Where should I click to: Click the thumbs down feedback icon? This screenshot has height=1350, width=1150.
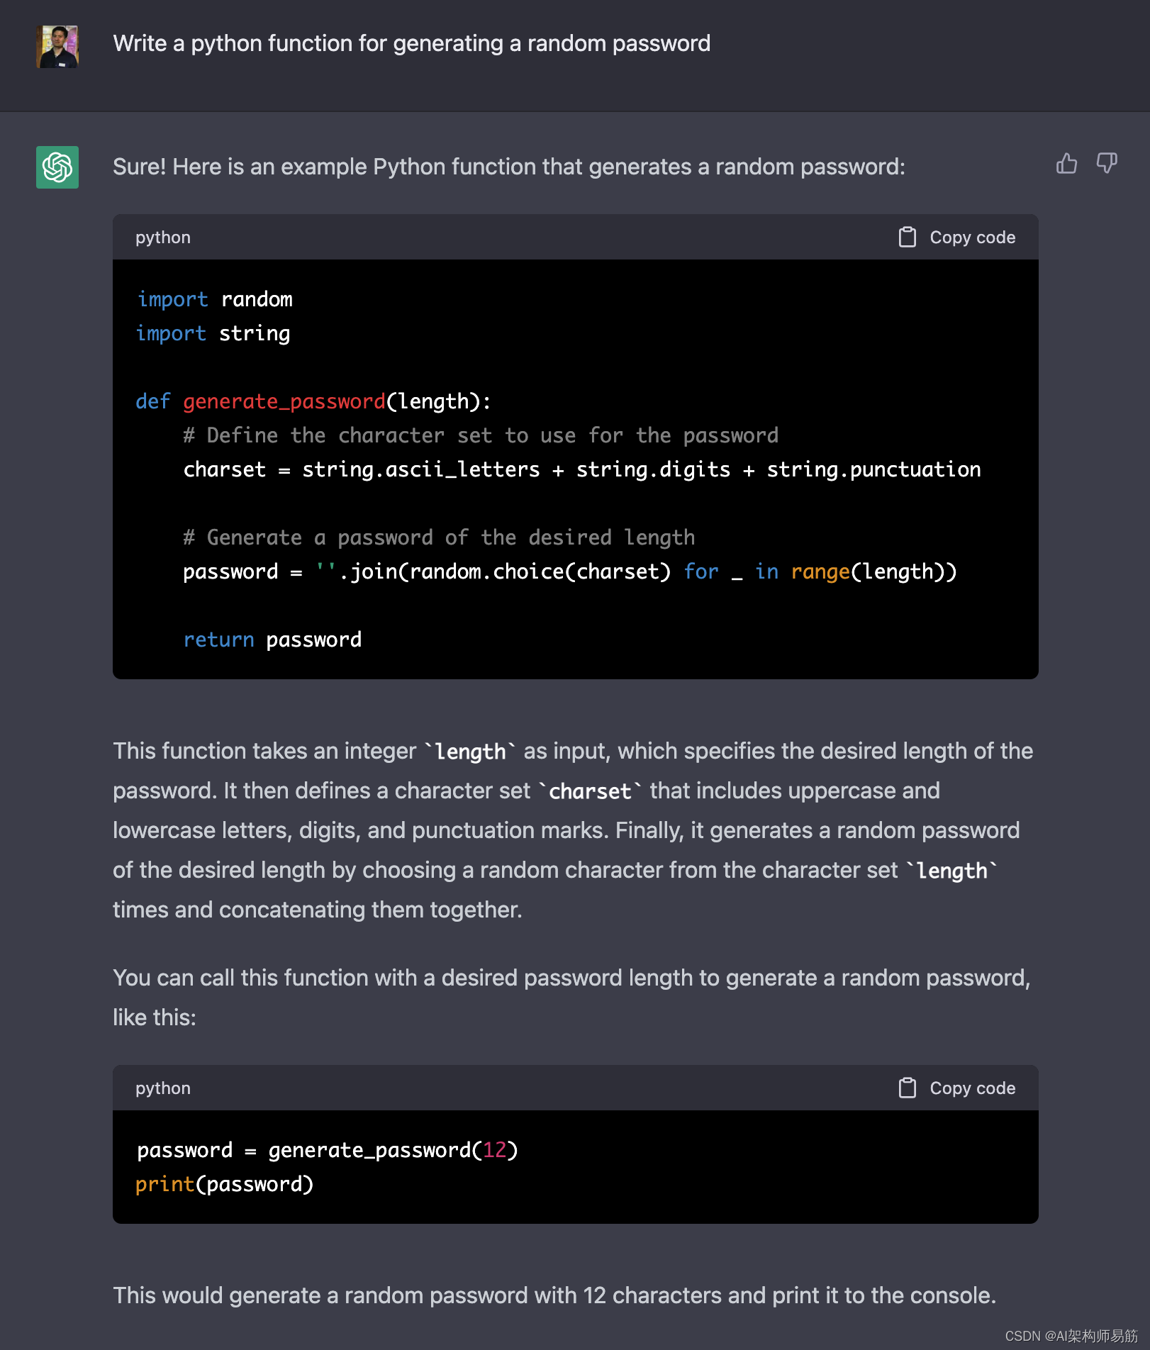pos(1107,164)
